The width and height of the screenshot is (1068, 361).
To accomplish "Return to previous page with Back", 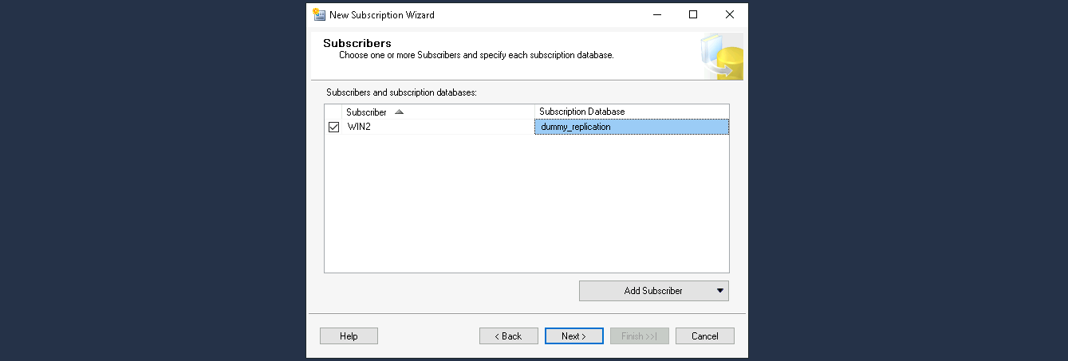I will pos(508,336).
